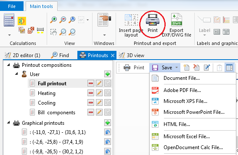Select the Full printout composition
The height and width of the screenshot is (155, 238).
click(52, 84)
